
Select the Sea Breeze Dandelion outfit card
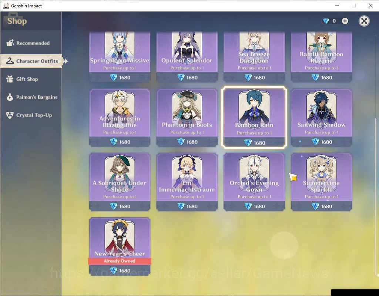point(254,57)
